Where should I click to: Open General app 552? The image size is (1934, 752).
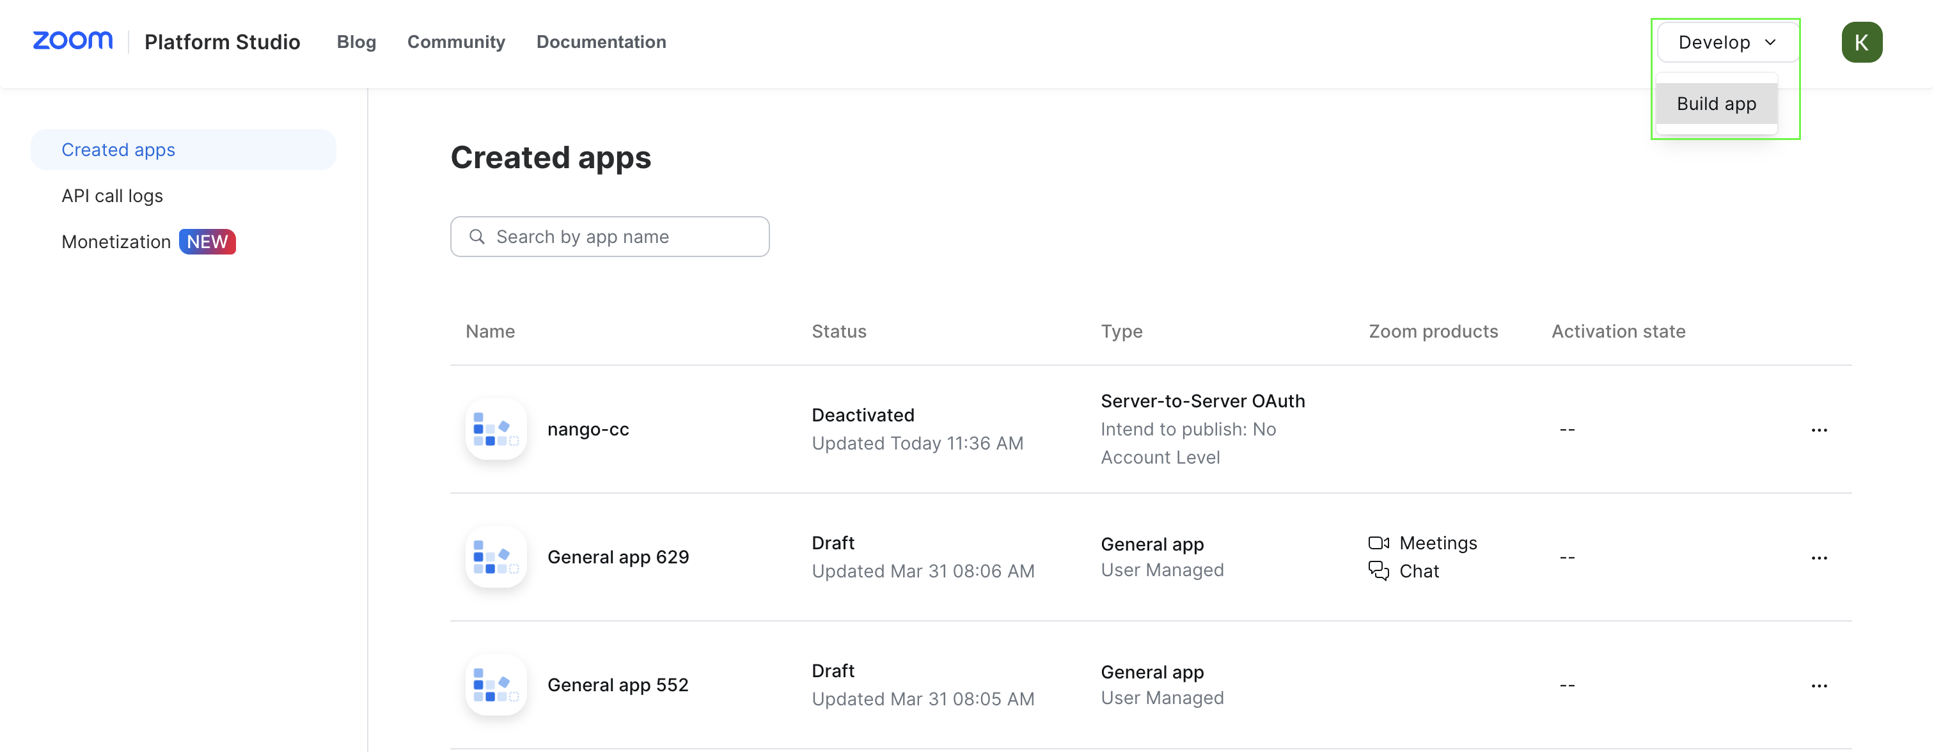pos(618,684)
